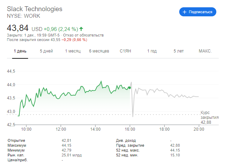Click the +0,96 (2,24 %) change value
The image size is (234, 163).
pos(61,29)
